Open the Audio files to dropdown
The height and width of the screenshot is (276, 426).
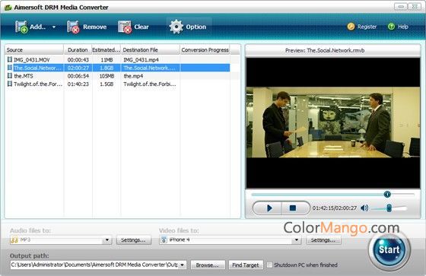[107, 240]
